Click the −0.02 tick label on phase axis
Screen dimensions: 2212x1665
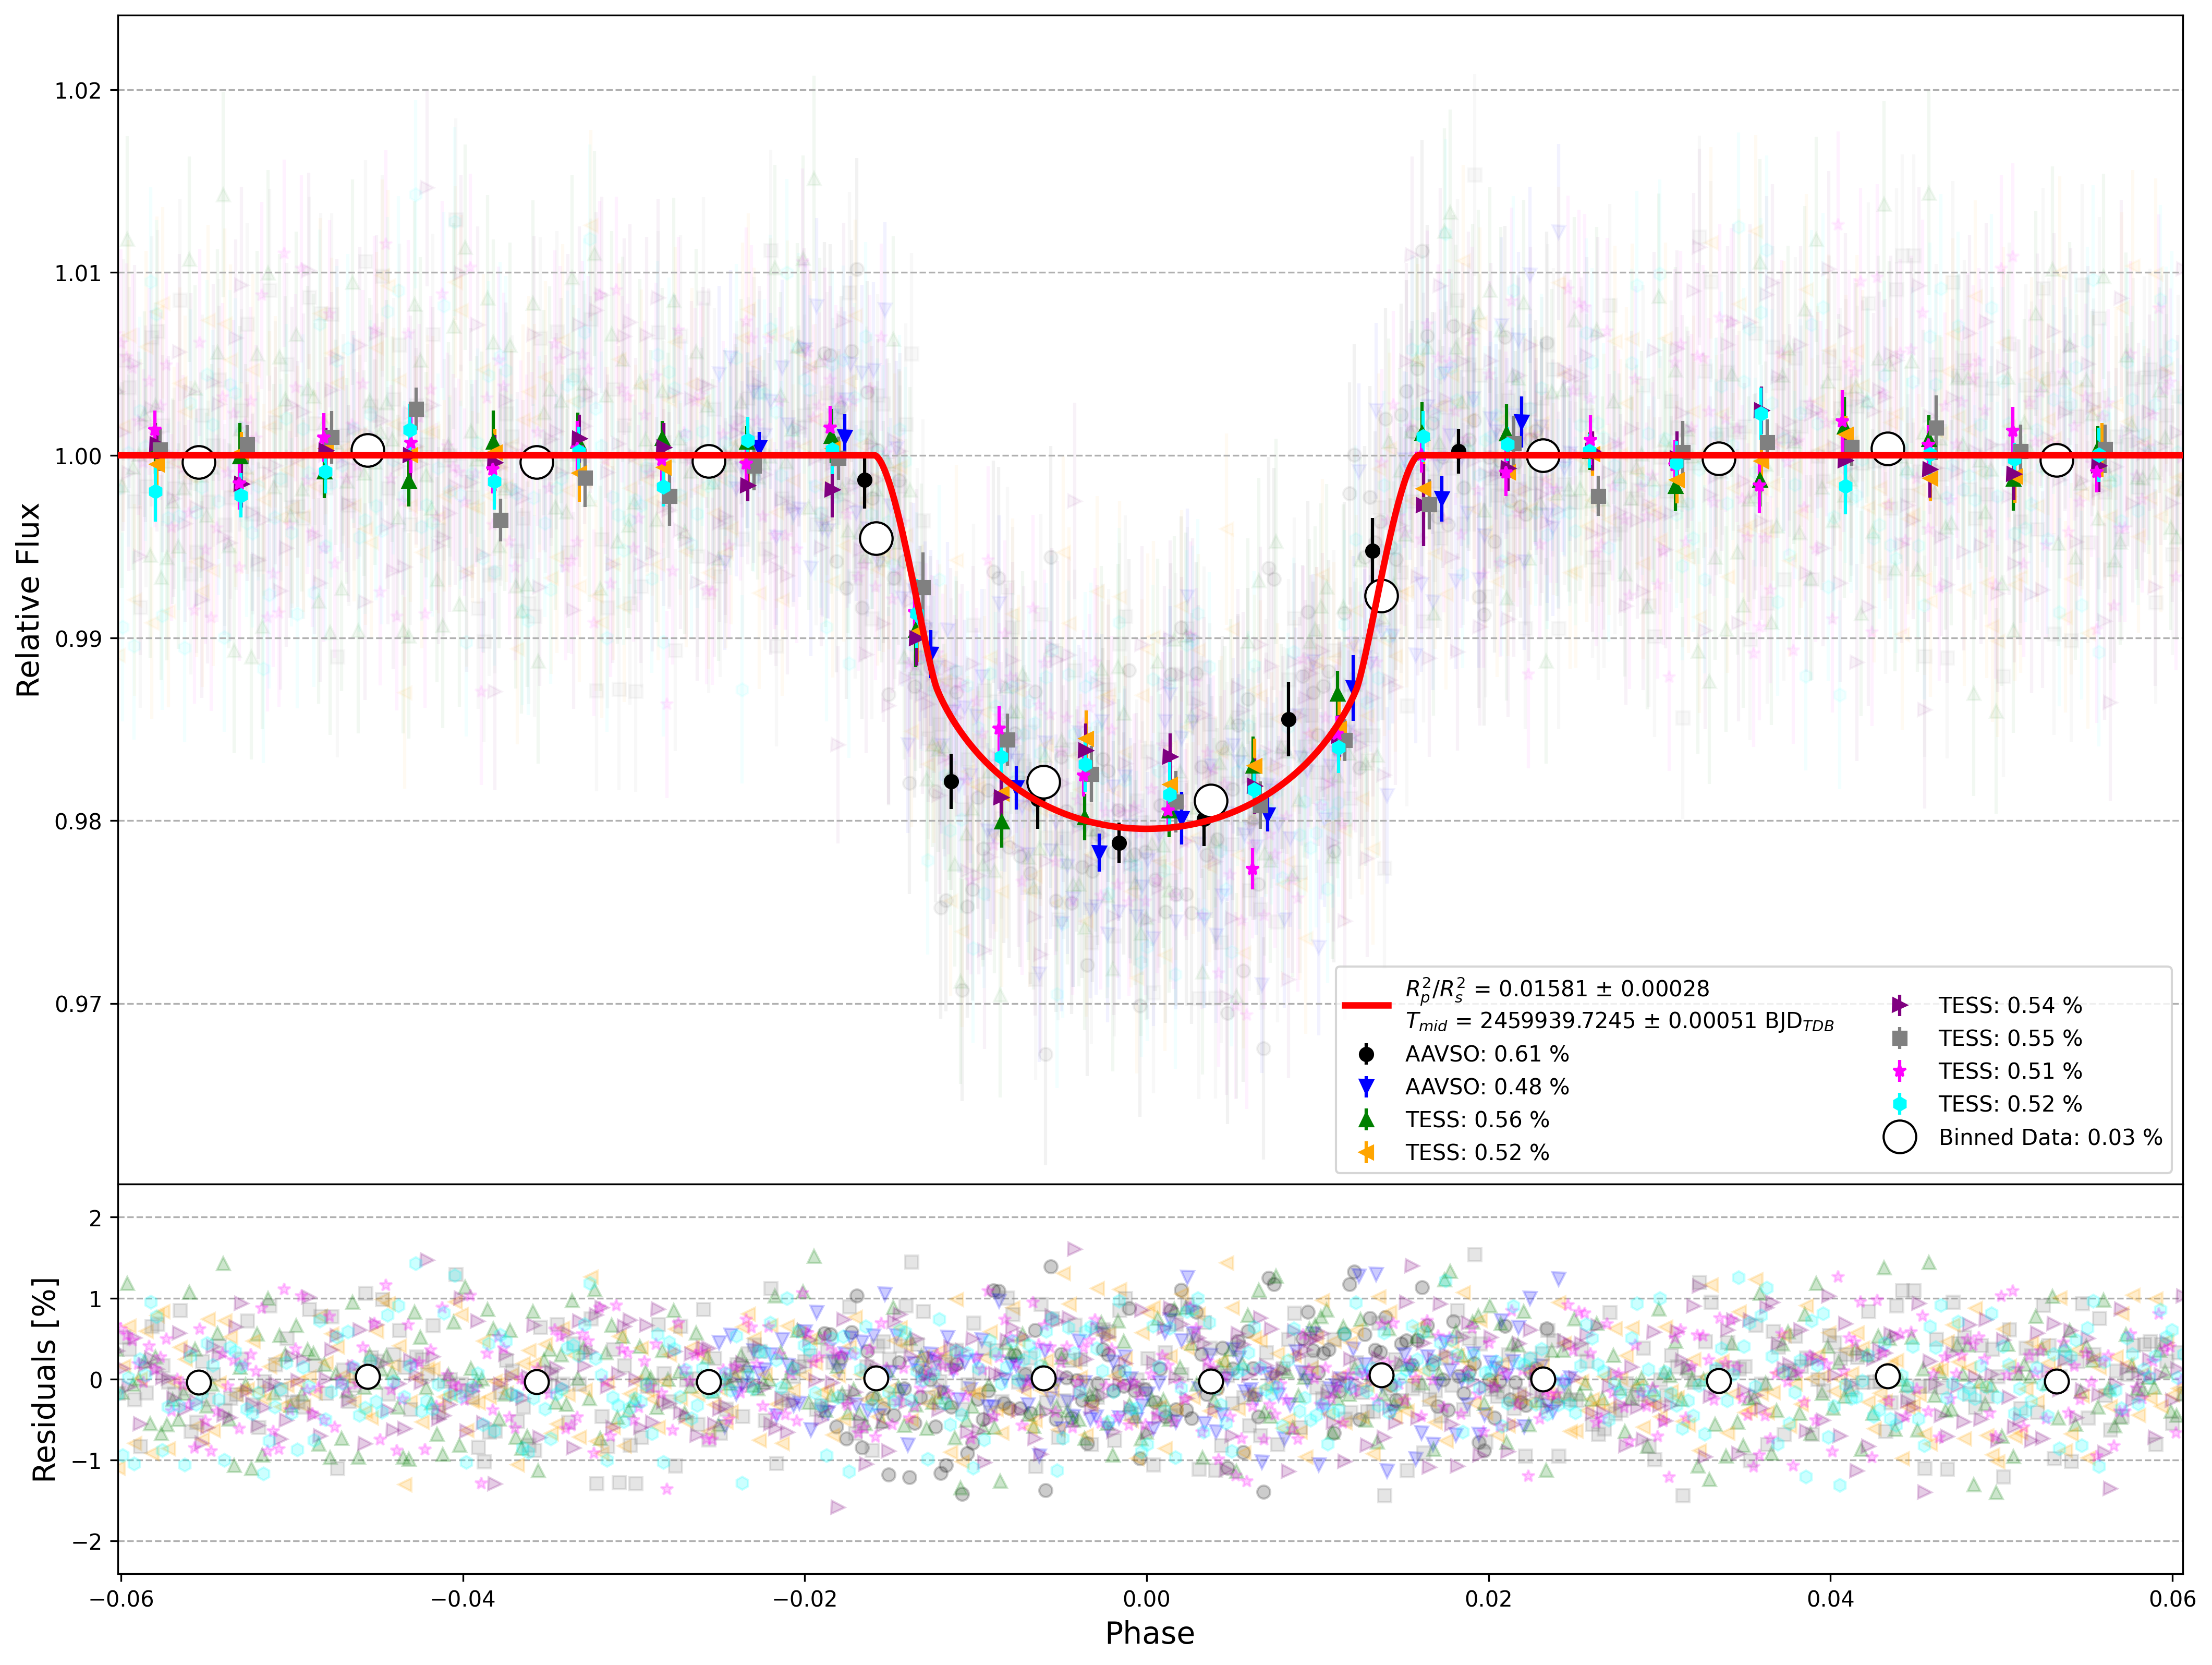(805, 1599)
